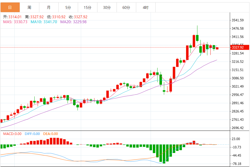Click the 2891.46 price axis label
The width and height of the screenshot is (250, 167).
pos(238,103)
